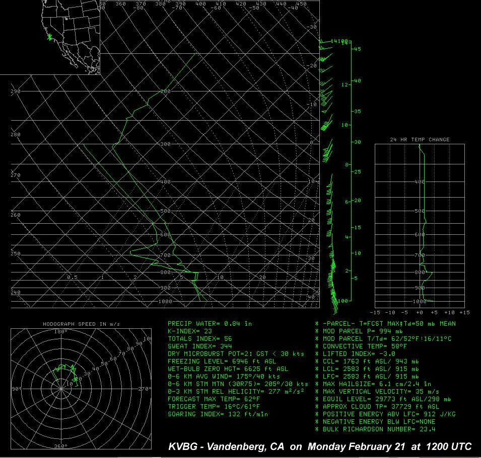Click the hodograph polar plot
This screenshot has height=458, width=481.
81,389
